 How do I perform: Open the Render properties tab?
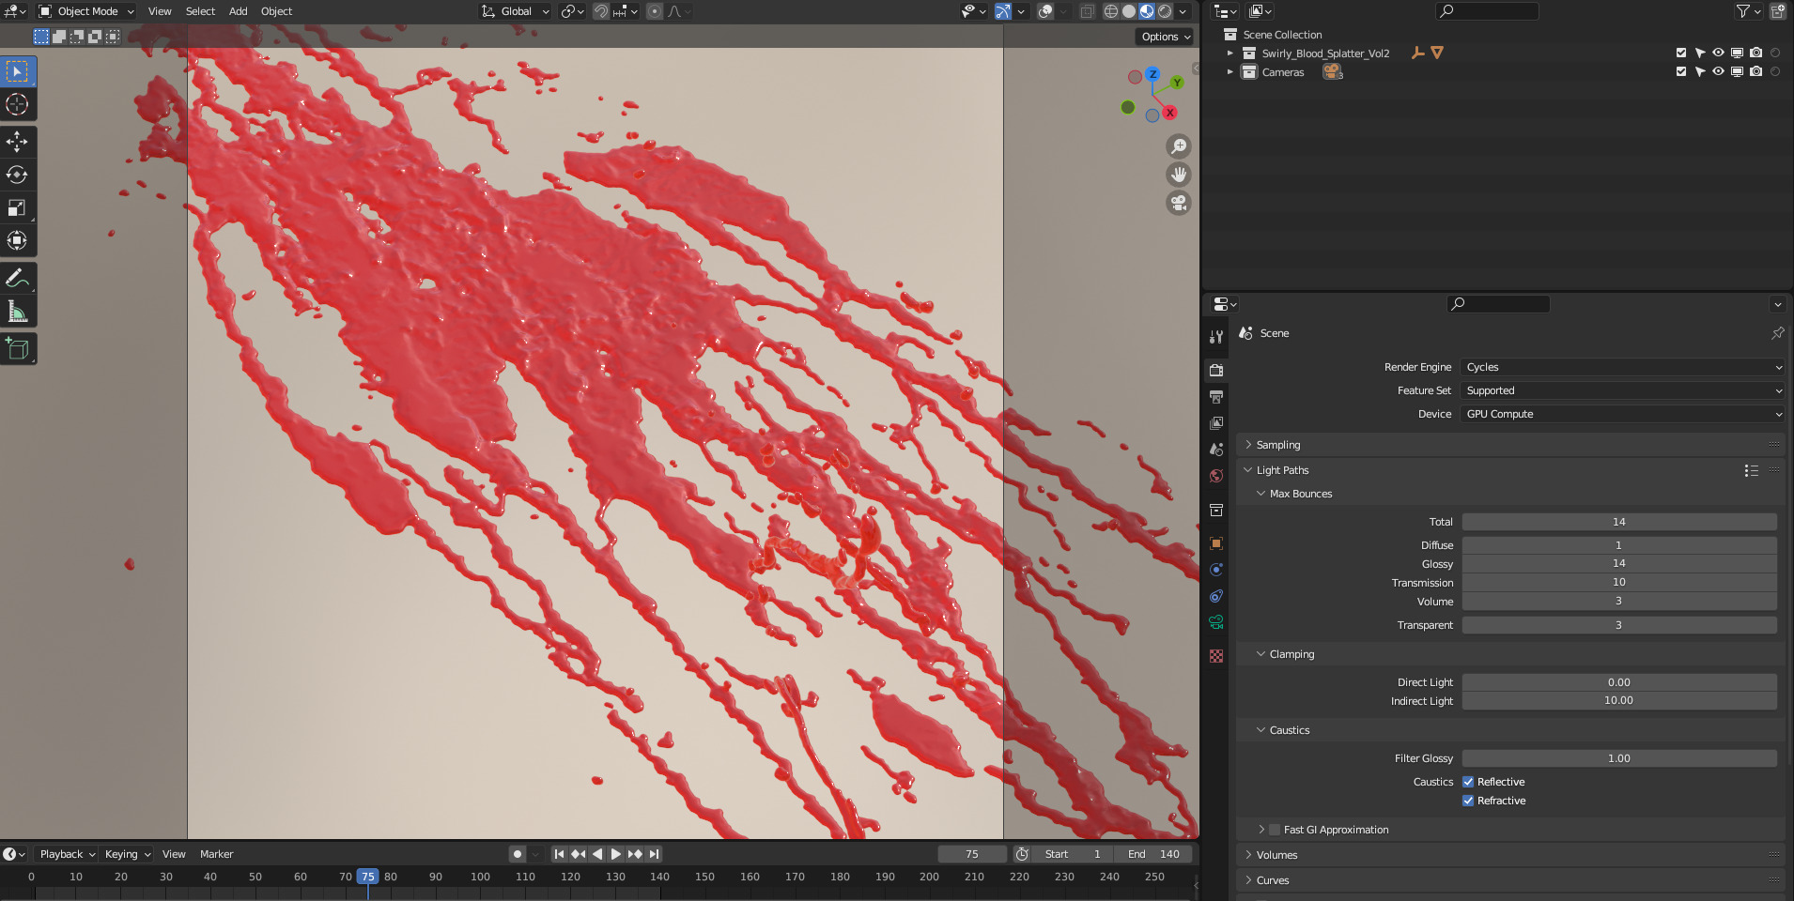[x=1216, y=370]
